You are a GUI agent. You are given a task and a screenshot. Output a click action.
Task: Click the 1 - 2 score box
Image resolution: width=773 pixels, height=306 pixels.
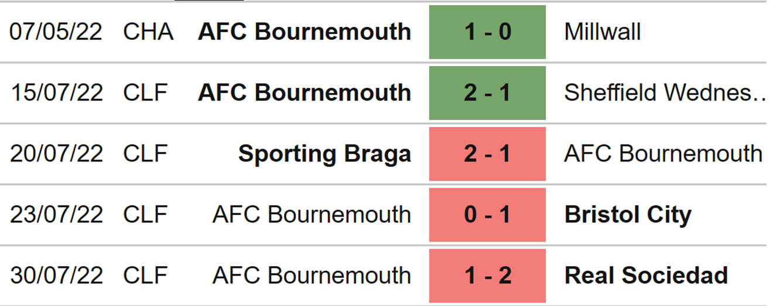pos(487,276)
